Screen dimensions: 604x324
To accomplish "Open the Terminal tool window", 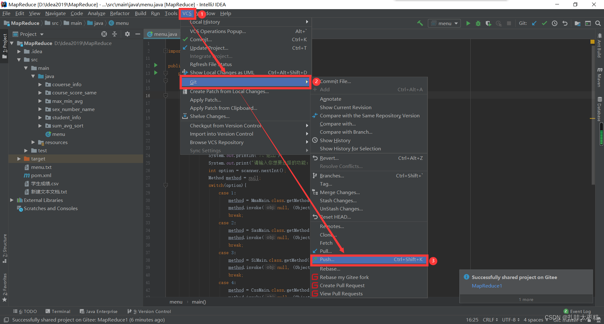I will 58,311.
